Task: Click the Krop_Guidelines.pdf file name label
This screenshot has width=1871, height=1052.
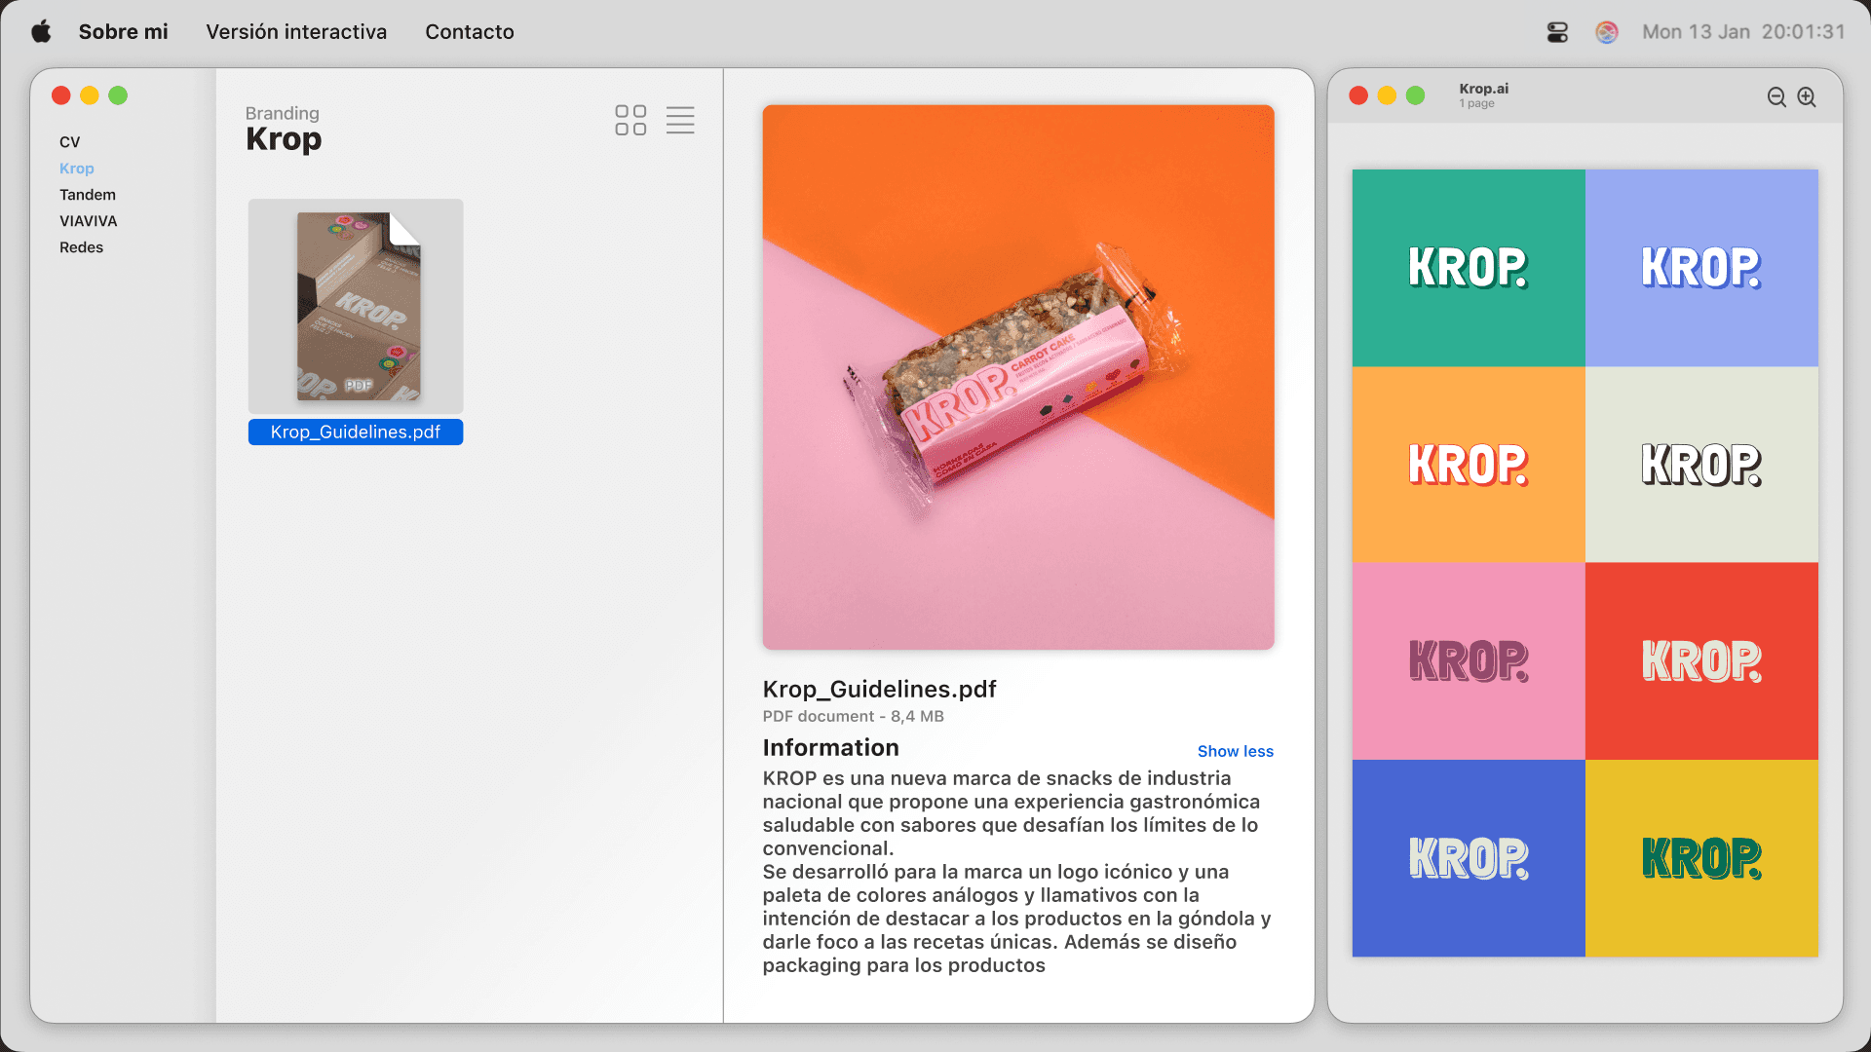Action: coord(356,432)
